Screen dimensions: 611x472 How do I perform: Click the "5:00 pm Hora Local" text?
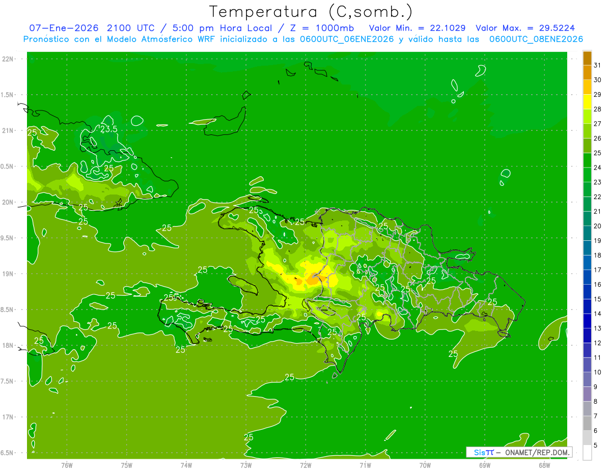click(x=223, y=28)
